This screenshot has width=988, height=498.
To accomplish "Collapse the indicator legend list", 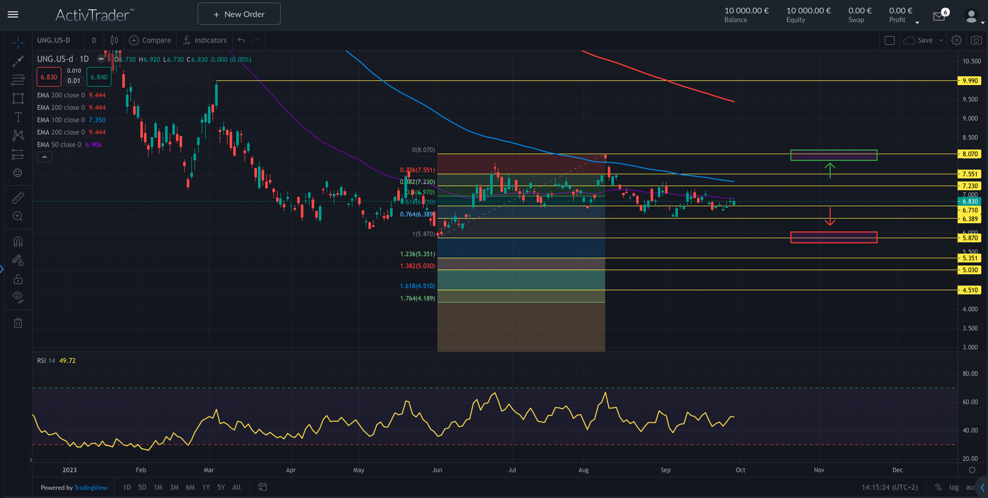I will 45,157.
